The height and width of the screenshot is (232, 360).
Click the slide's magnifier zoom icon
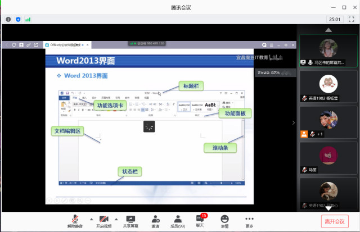point(80,201)
